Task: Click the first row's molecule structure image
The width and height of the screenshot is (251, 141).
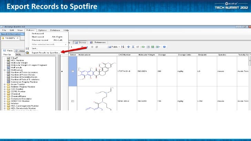Action: point(97,71)
